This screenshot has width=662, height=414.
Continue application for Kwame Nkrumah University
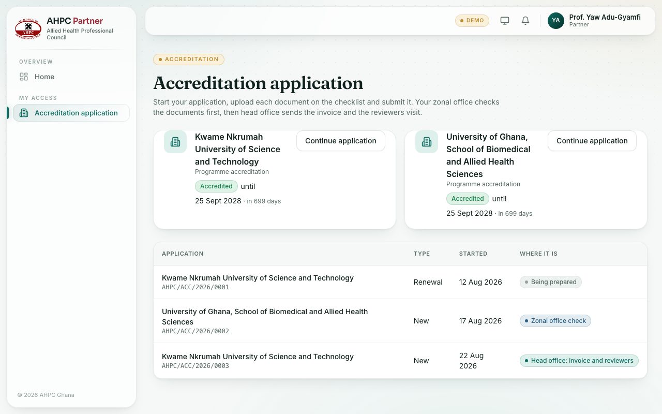point(341,141)
